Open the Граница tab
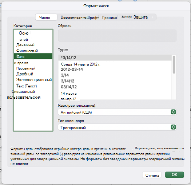The image size is (191, 185). 110,18
